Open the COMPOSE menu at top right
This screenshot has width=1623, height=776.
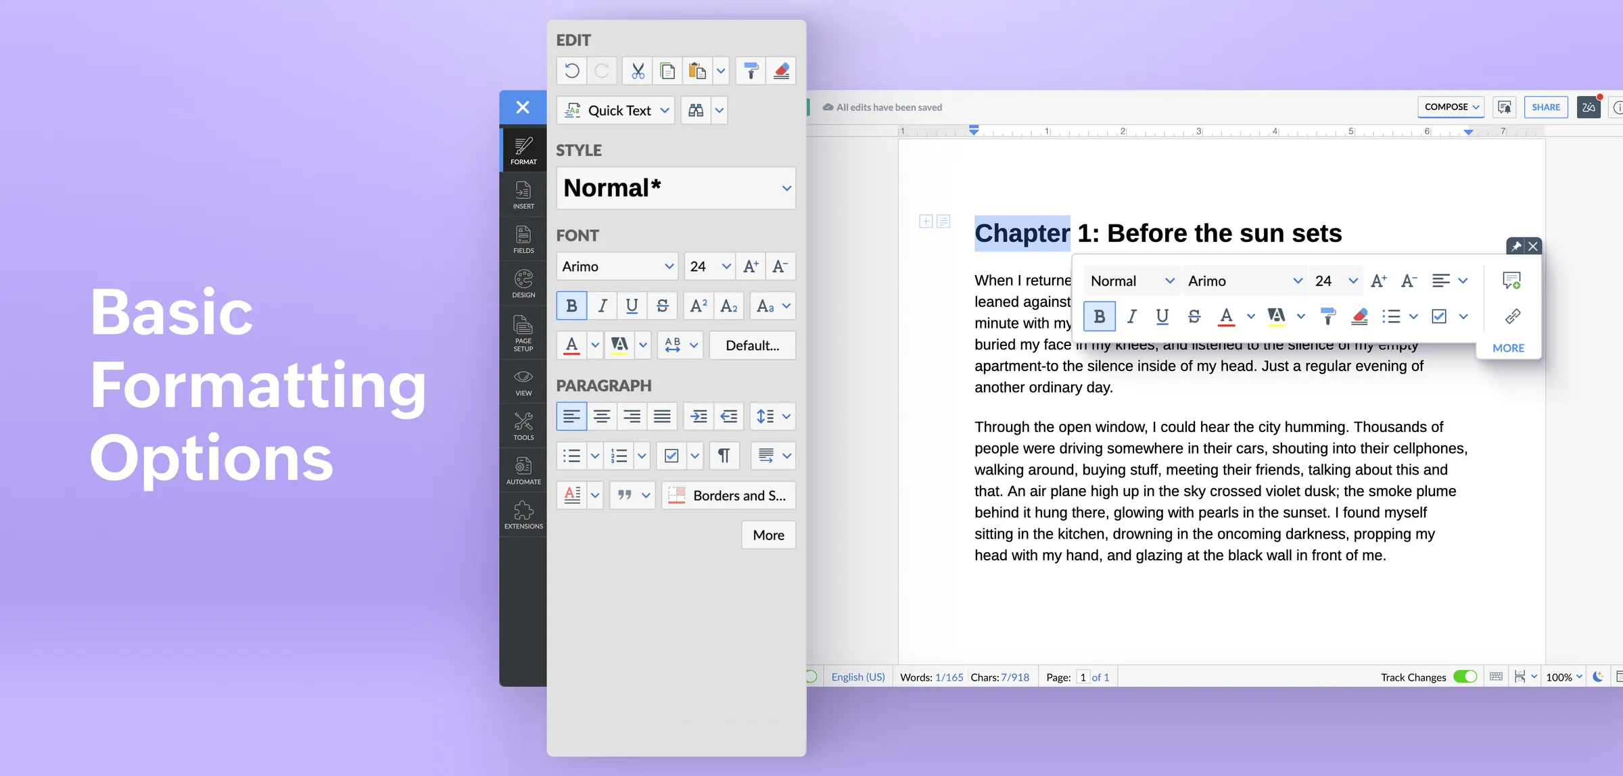point(1451,107)
